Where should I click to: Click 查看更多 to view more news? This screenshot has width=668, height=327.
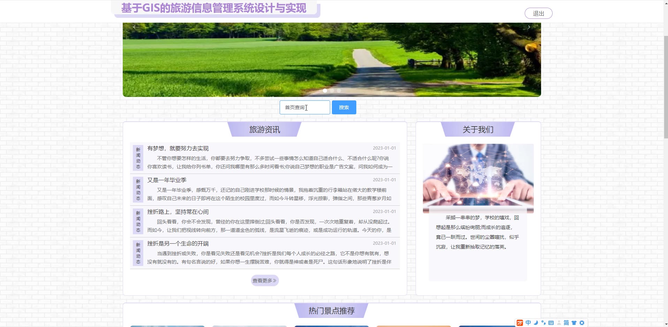click(x=265, y=281)
